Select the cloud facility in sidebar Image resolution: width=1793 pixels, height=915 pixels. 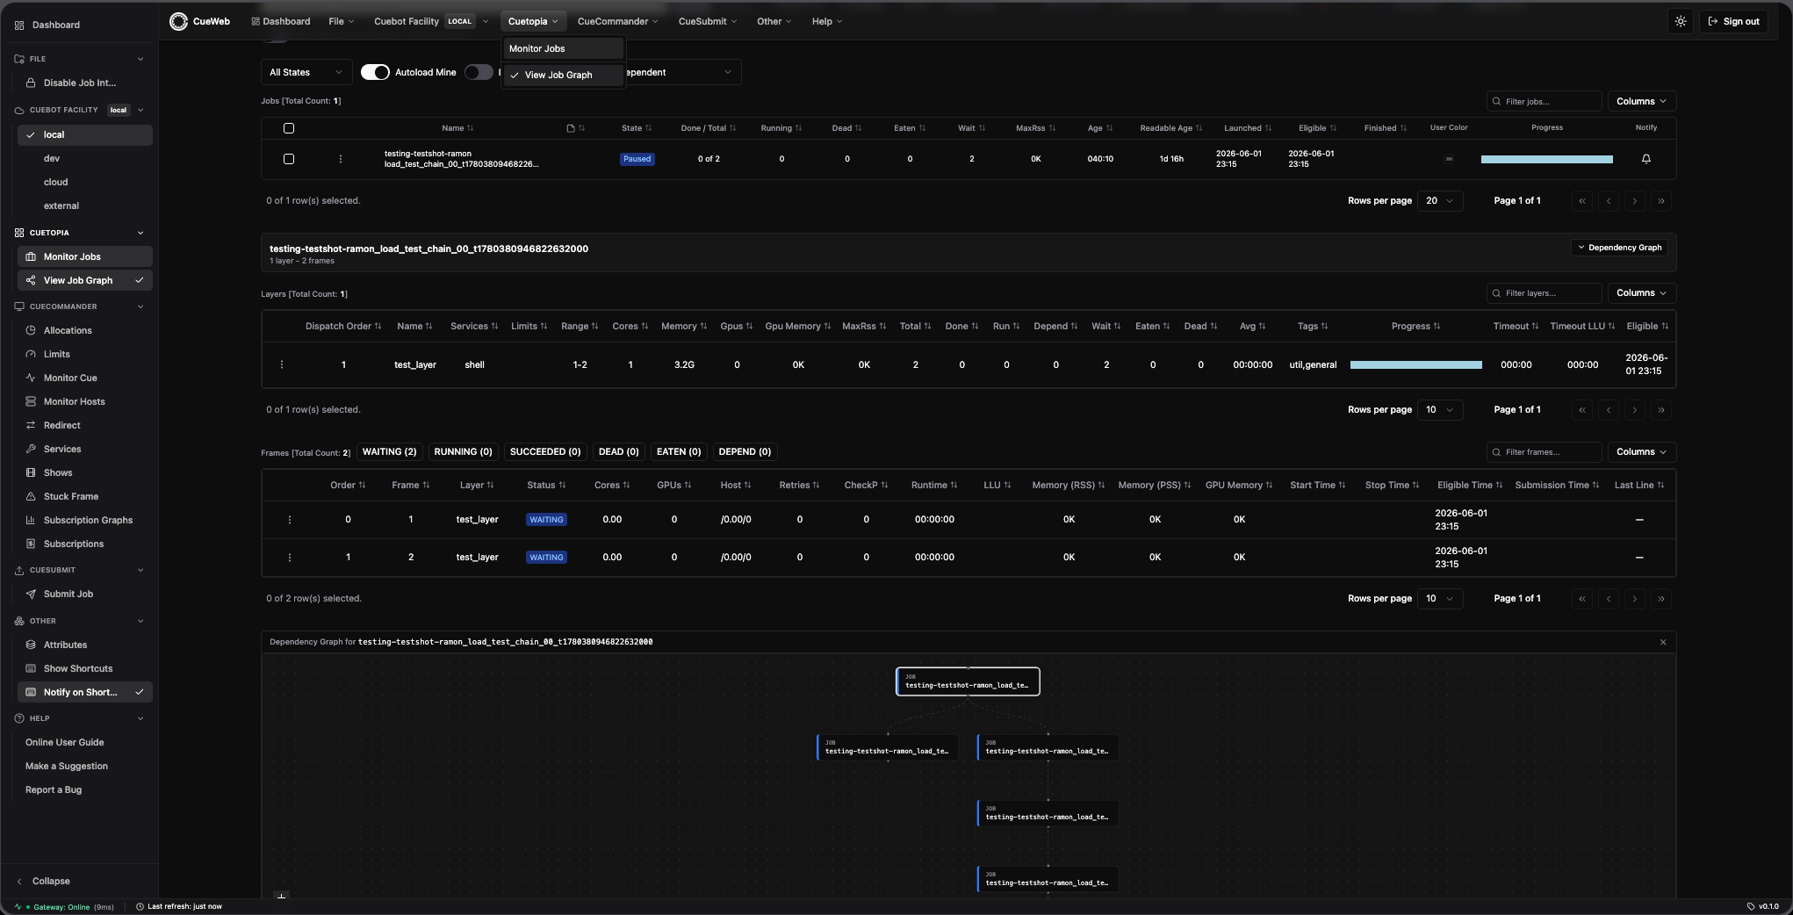(x=84, y=182)
